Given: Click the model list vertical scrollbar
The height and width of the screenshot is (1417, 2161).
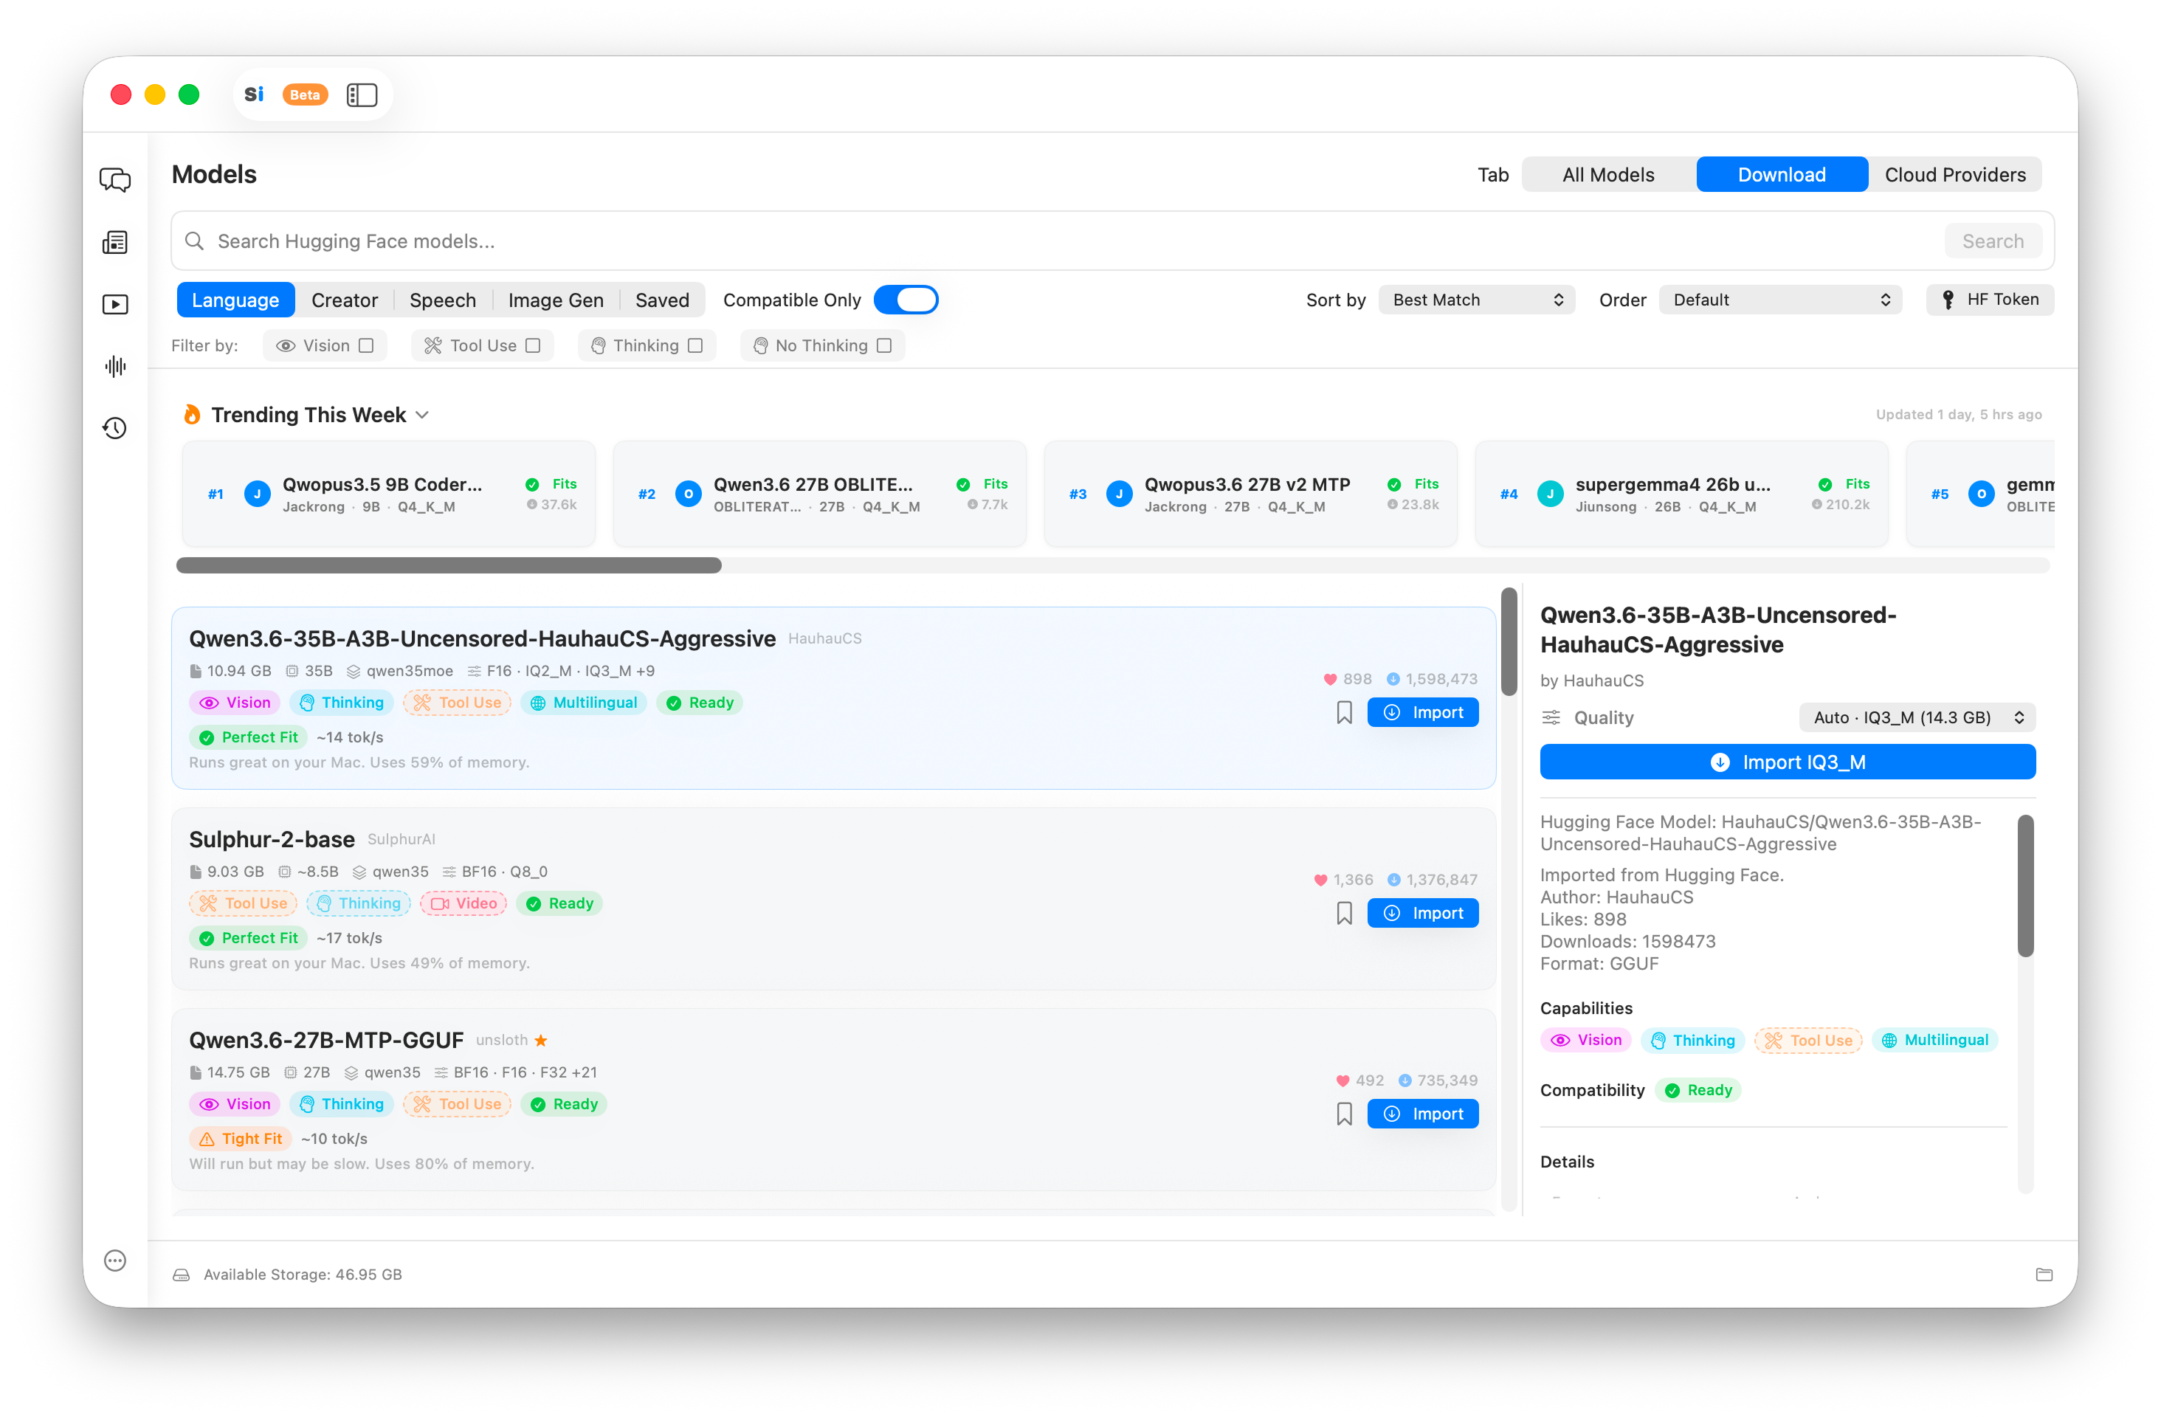Looking at the screenshot, I should point(1509,641).
